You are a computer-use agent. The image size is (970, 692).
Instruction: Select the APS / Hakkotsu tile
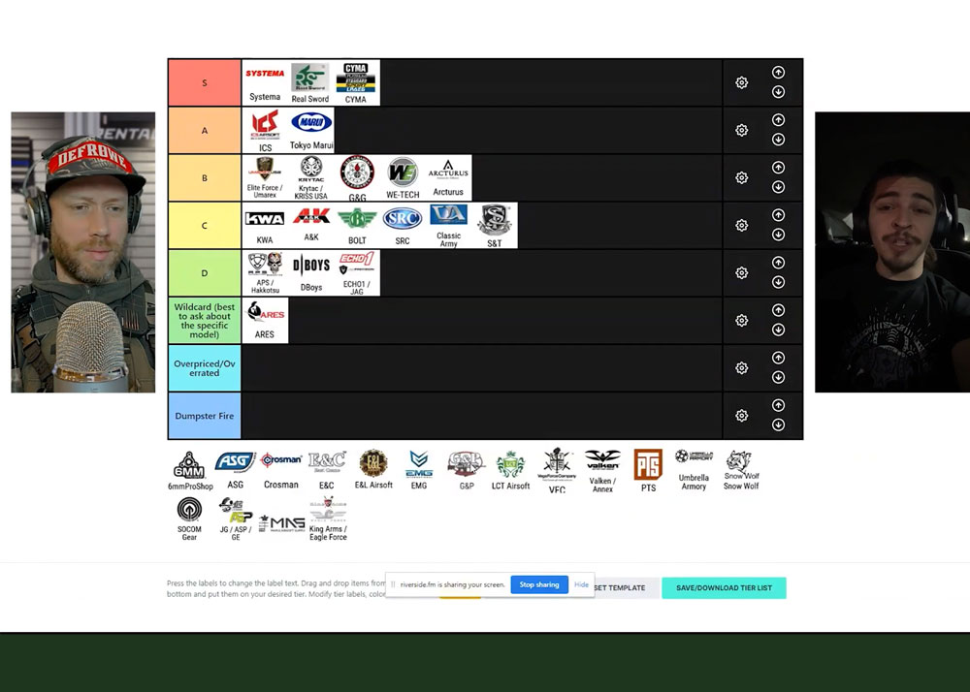click(x=265, y=273)
